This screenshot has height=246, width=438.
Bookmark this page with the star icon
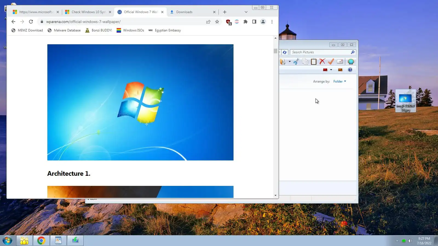[217, 22]
